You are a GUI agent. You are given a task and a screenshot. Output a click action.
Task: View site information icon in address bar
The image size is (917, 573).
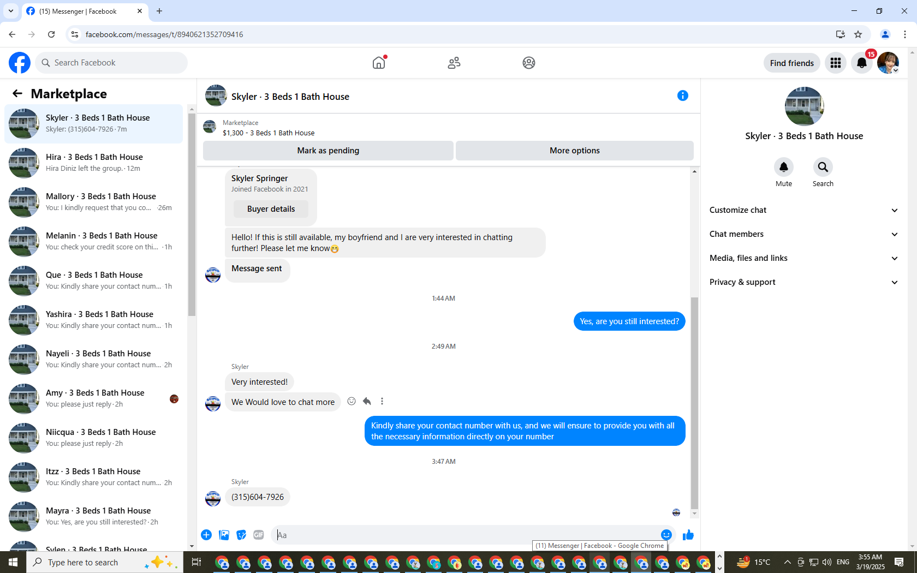[x=75, y=34]
